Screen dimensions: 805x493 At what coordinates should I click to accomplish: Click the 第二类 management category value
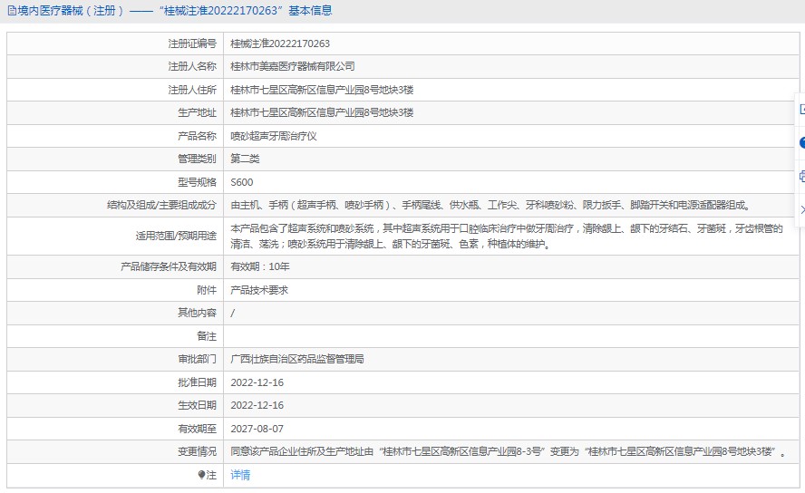point(245,159)
